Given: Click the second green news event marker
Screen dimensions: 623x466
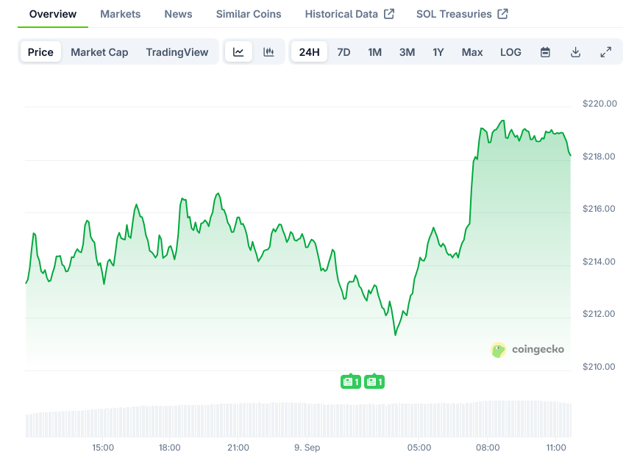Looking at the screenshot, I should pyautogui.click(x=374, y=381).
